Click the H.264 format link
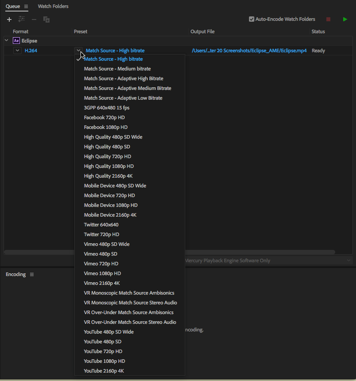Viewport: 356px width, 381px height. coord(31,51)
